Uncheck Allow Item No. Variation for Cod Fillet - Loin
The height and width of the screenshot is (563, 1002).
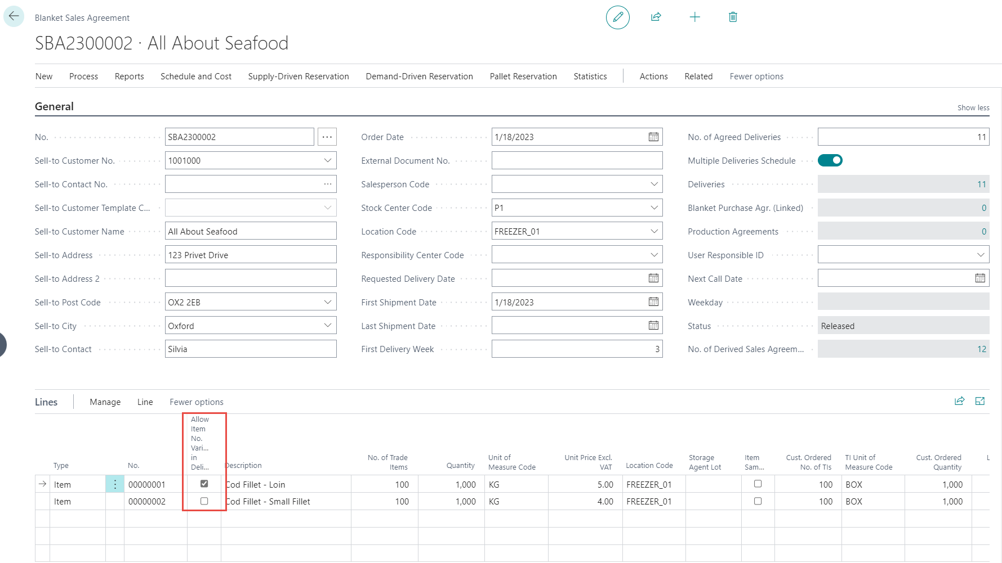[204, 484]
